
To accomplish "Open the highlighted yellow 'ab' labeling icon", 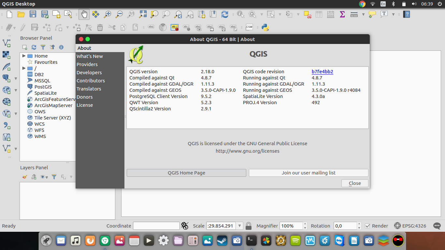I will coord(175,27).
